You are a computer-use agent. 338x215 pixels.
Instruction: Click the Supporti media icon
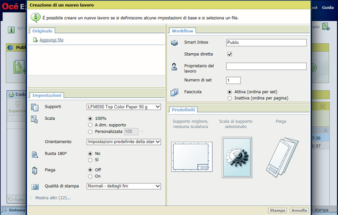click(x=35, y=107)
